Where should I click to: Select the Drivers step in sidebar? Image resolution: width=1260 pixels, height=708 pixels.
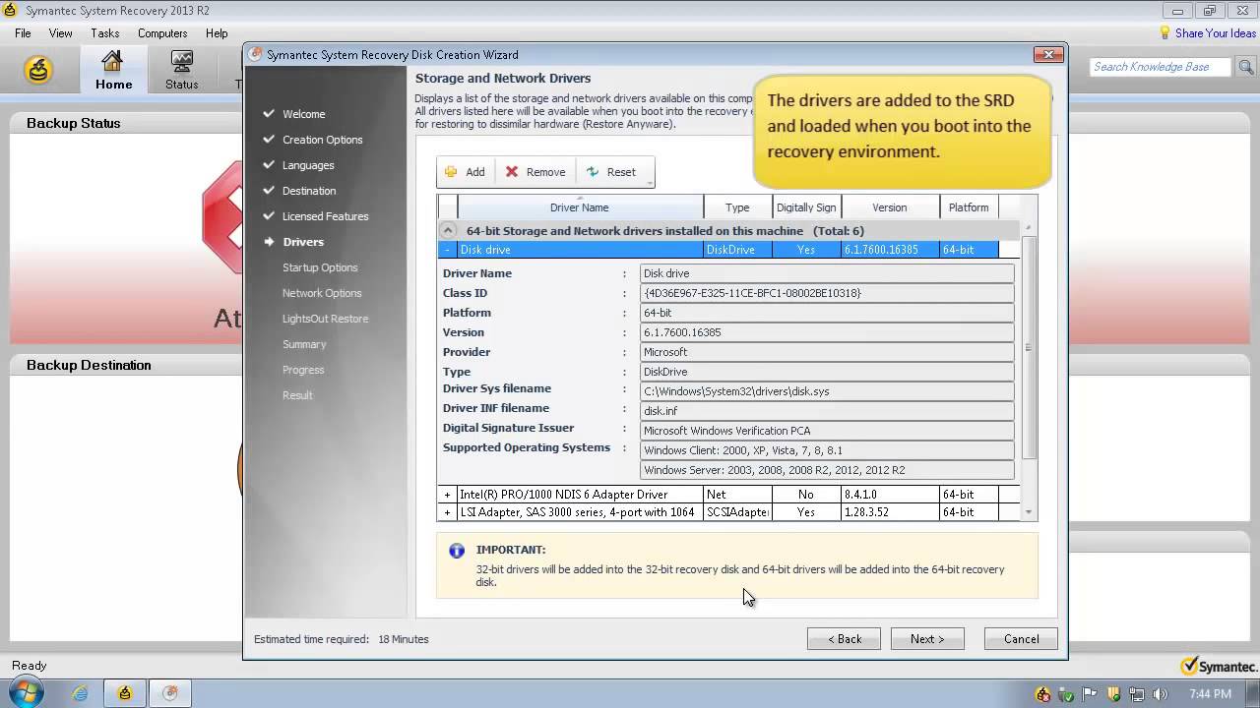[303, 242]
